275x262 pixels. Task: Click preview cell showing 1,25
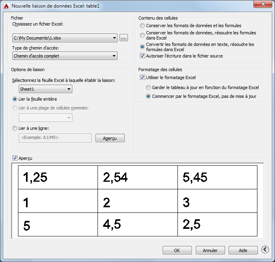[x=58, y=177]
